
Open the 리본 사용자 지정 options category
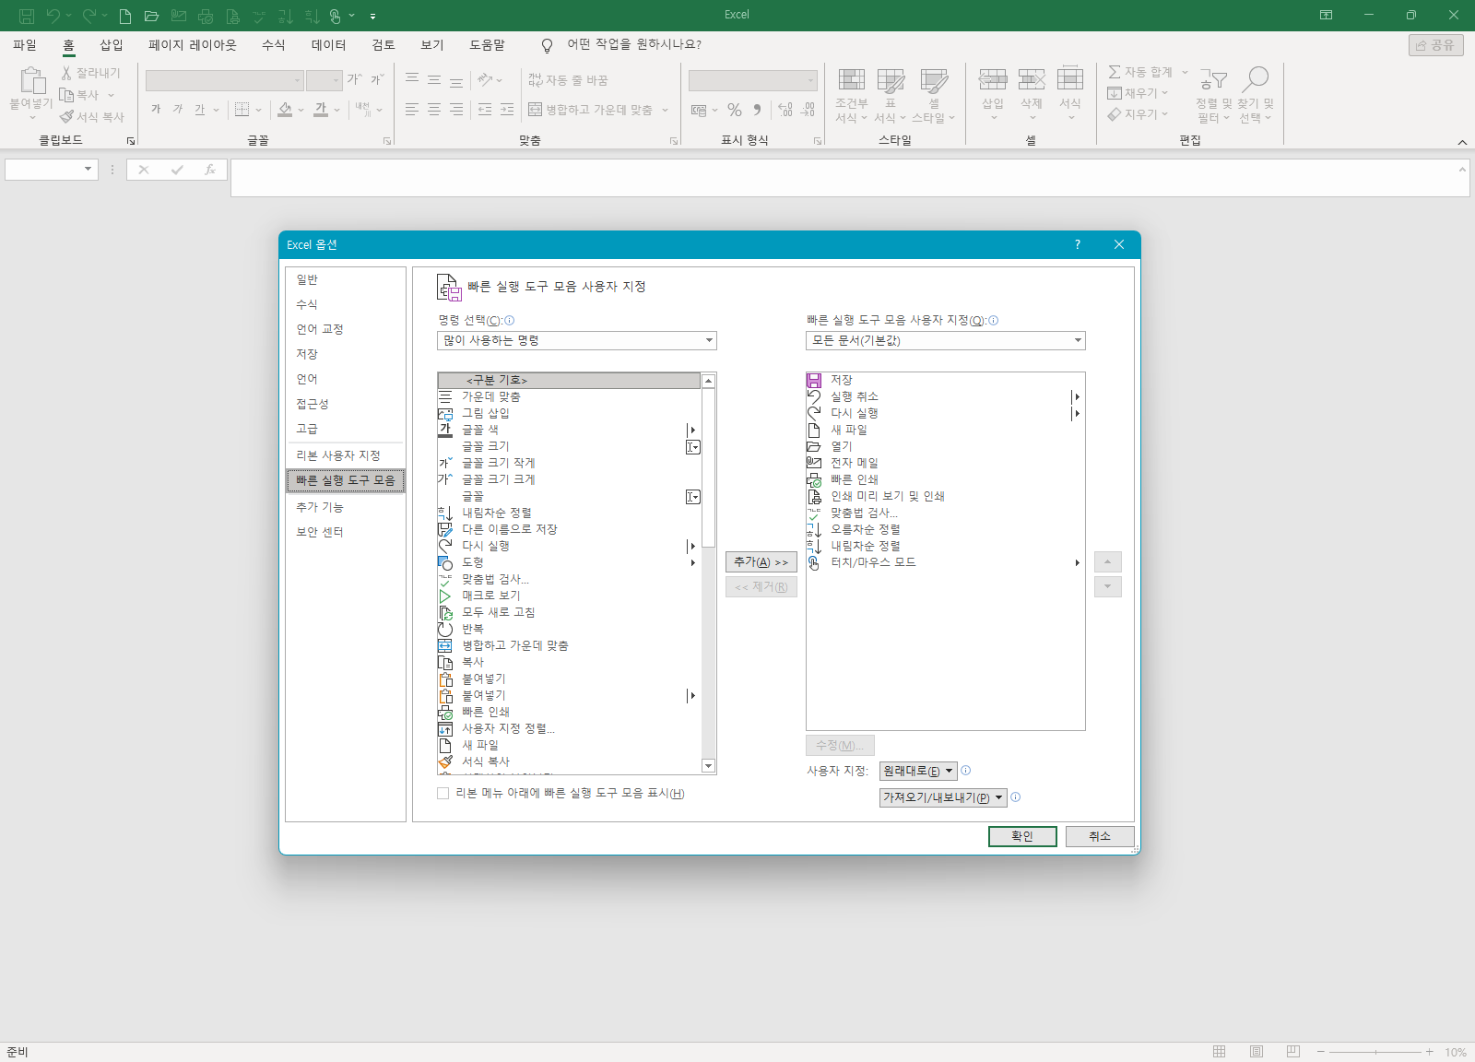click(345, 455)
